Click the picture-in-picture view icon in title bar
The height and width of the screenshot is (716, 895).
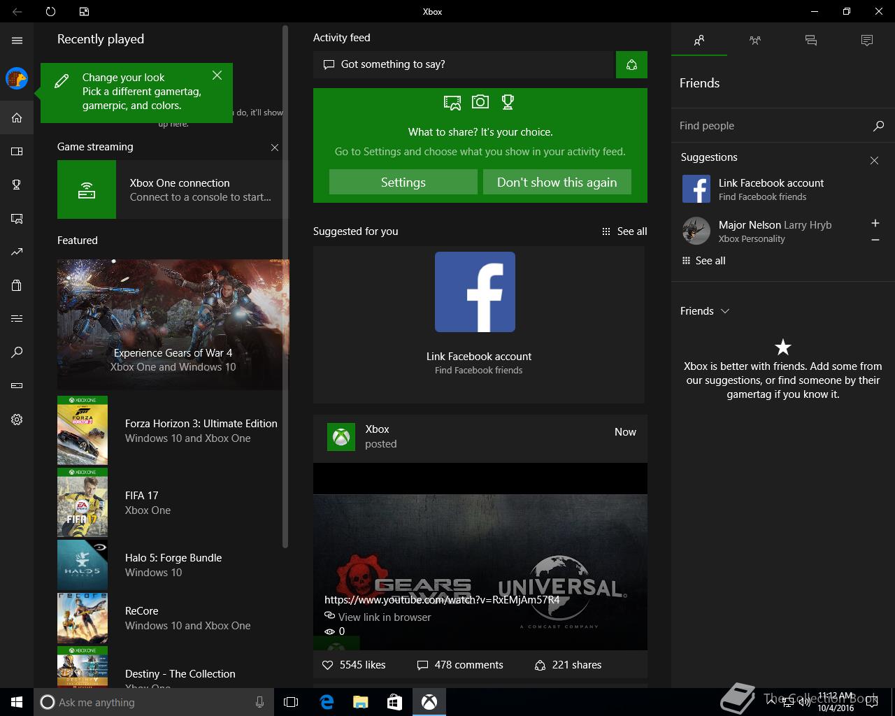pos(84,11)
